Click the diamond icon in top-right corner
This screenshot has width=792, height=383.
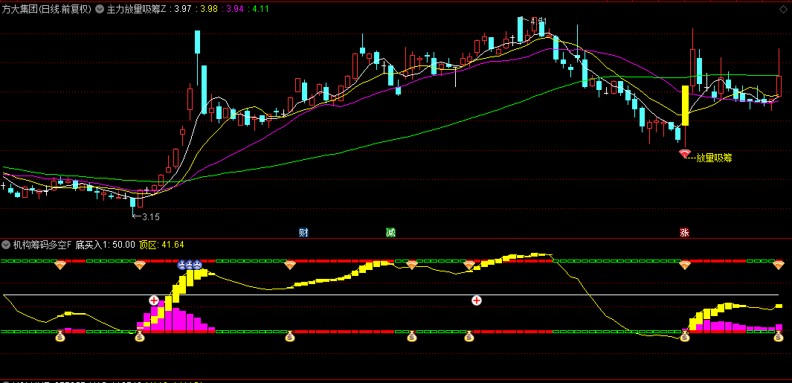point(783,8)
